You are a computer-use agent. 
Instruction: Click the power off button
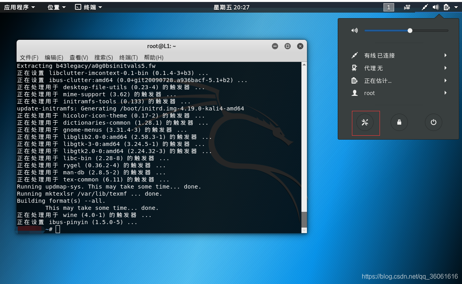click(434, 122)
